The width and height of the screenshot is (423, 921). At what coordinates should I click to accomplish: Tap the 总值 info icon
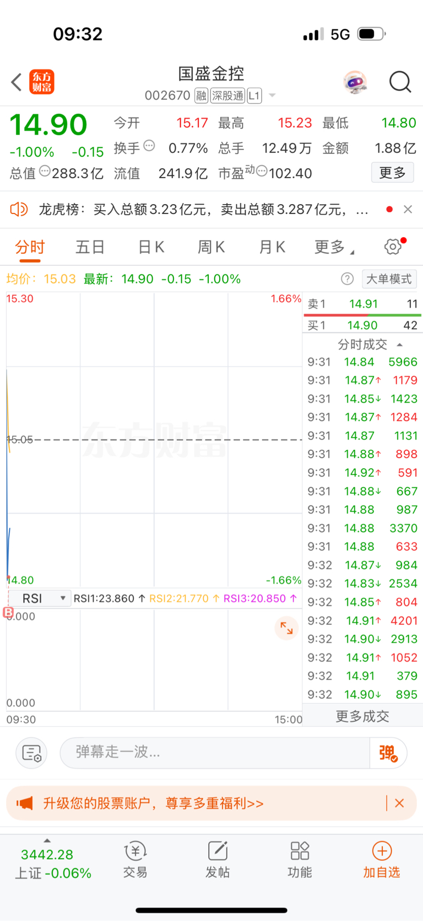tap(45, 170)
